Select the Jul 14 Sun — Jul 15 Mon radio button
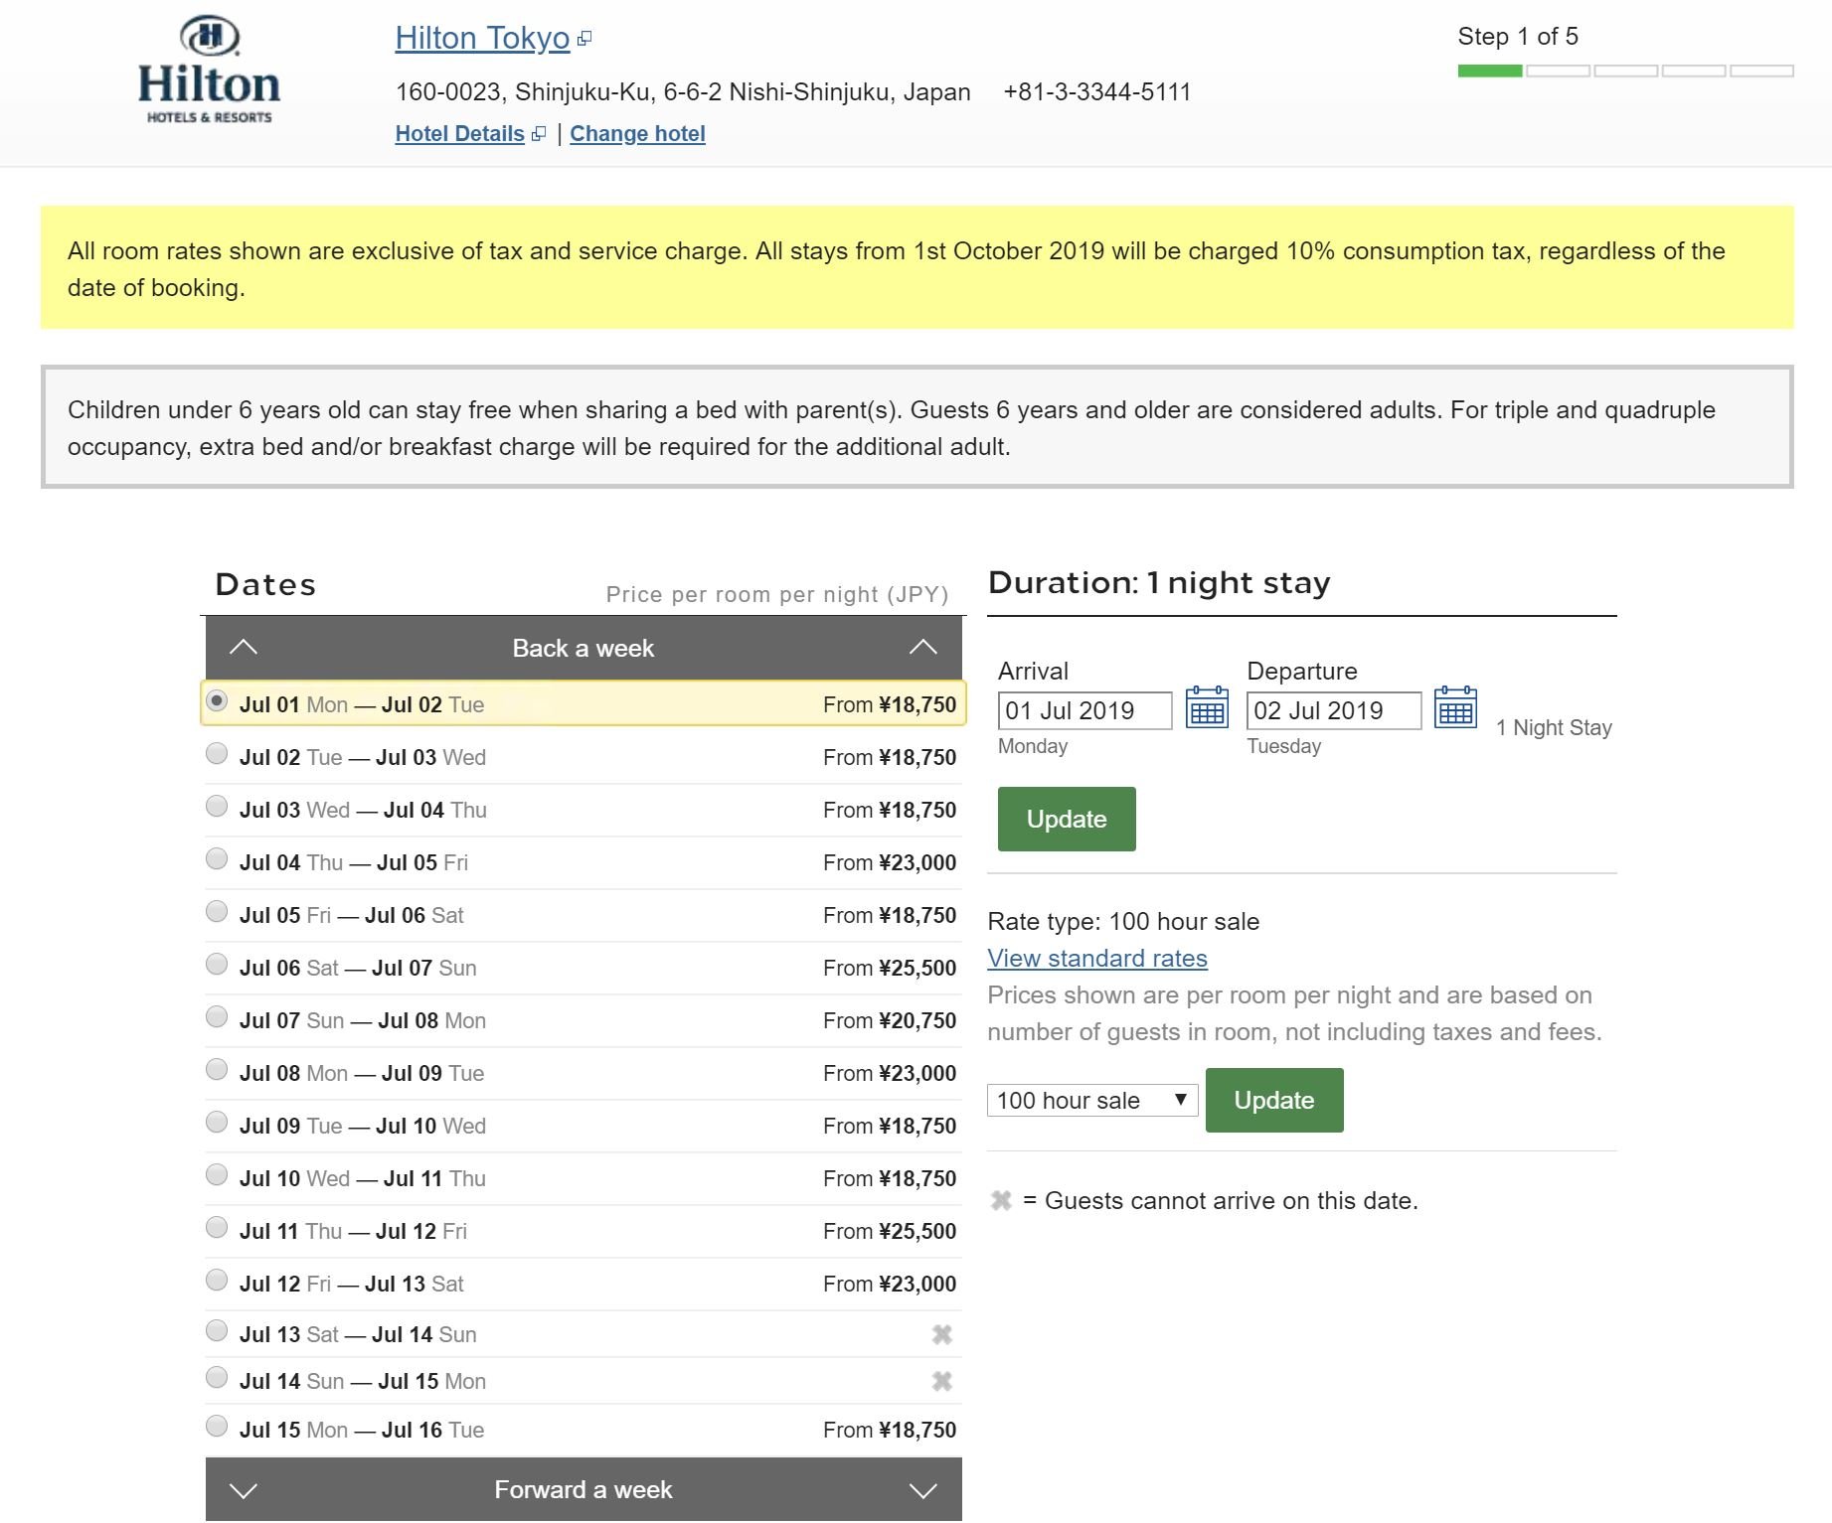The image size is (1832, 1523). [x=217, y=1377]
